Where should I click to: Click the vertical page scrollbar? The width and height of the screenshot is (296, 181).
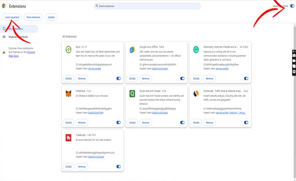coord(295,101)
